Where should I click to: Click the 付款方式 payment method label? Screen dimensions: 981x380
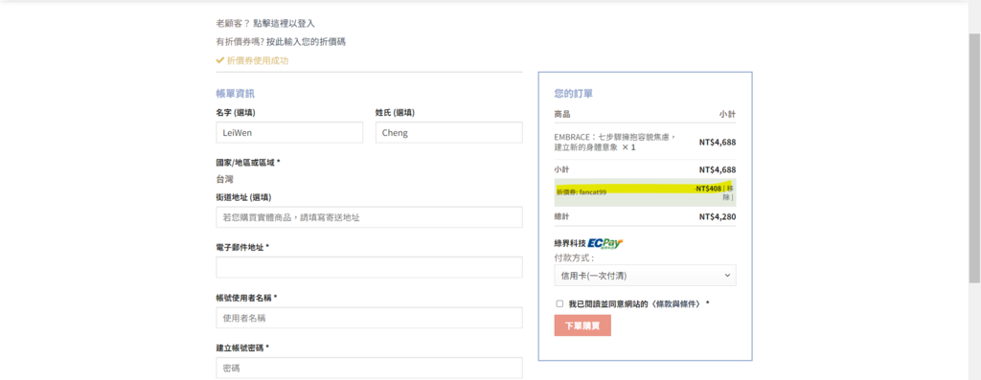[574, 257]
